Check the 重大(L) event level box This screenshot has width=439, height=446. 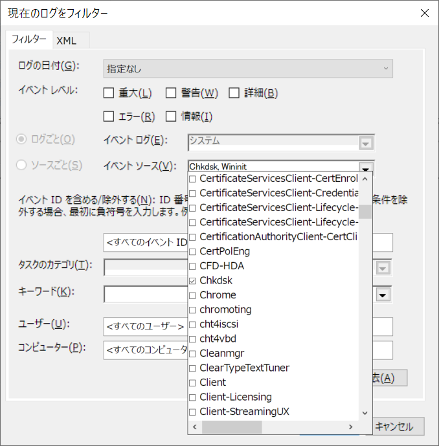pos(108,93)
